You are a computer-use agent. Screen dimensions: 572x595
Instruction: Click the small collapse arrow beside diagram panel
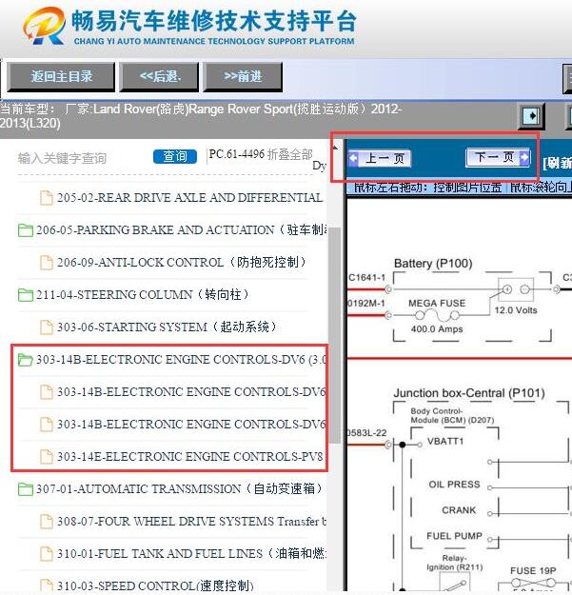[335, 148]
